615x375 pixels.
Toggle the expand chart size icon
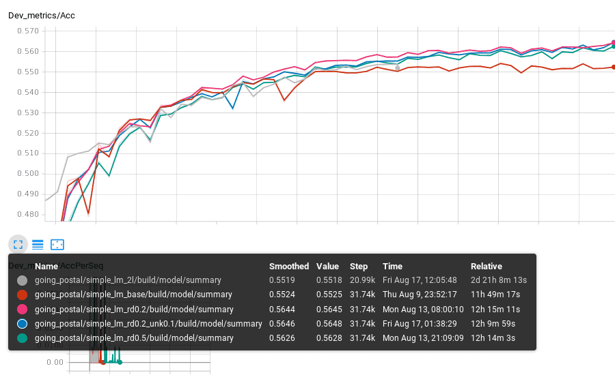[18, 245]
